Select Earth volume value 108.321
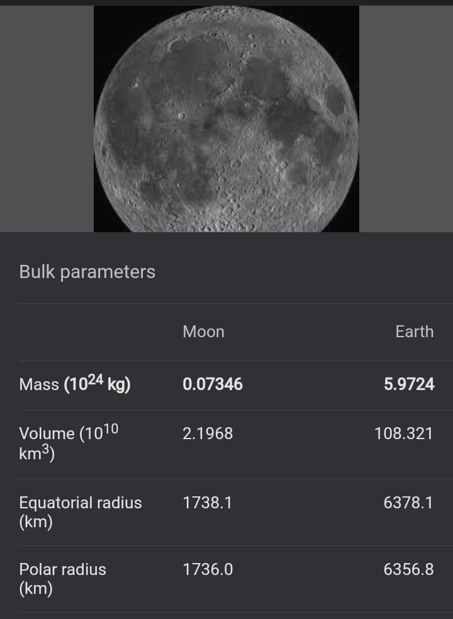The width and height of the screenshot is (453, 619). point(403,433)
